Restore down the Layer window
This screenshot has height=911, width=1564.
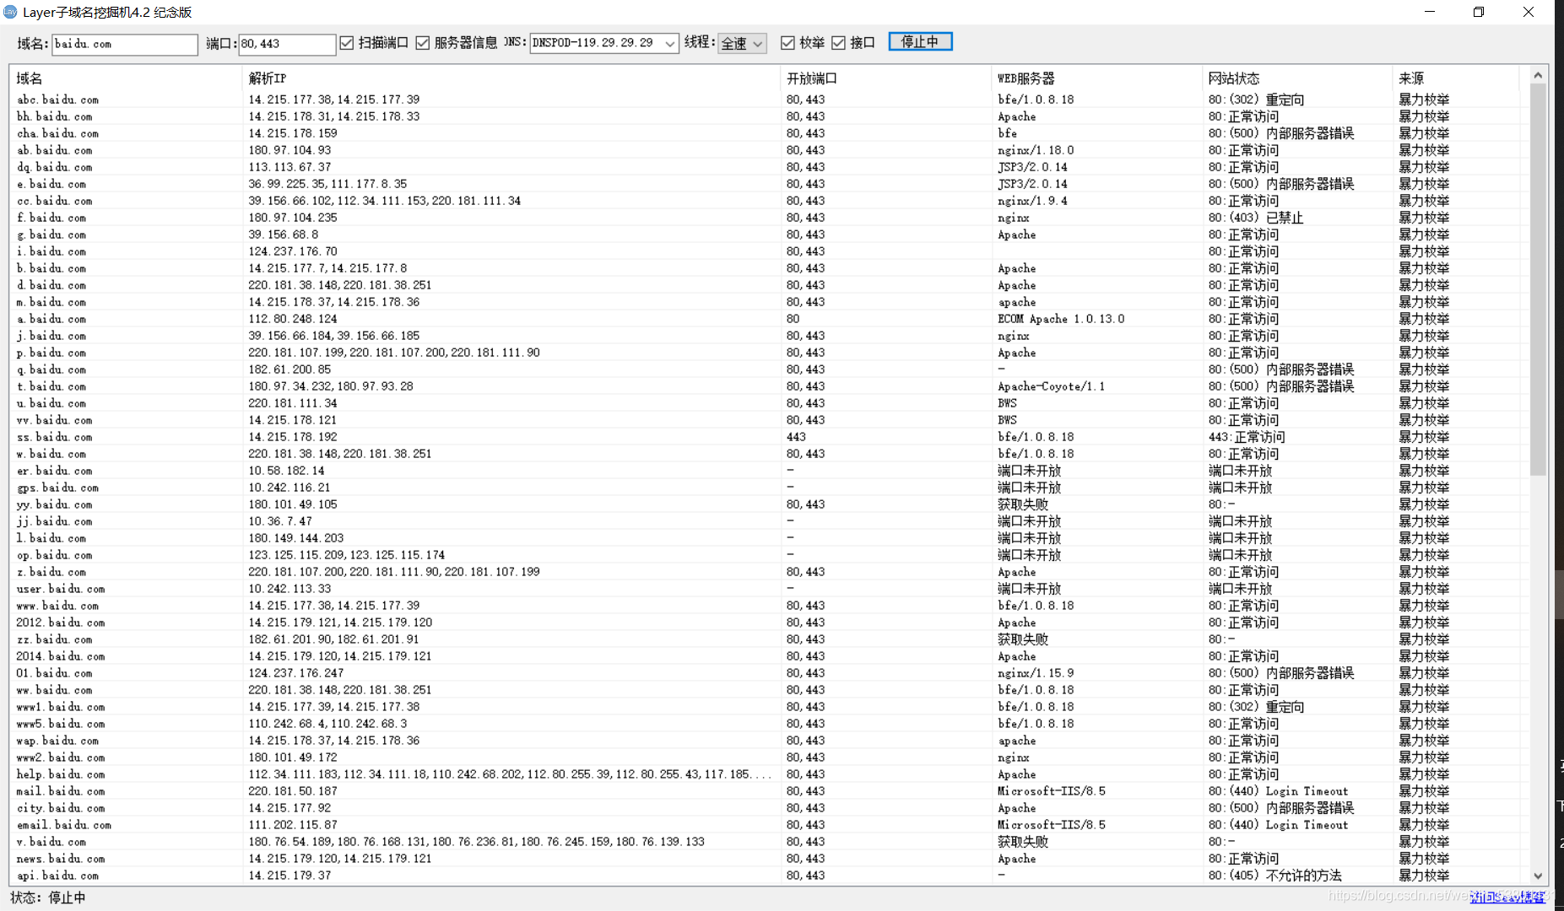(1479, 12)
